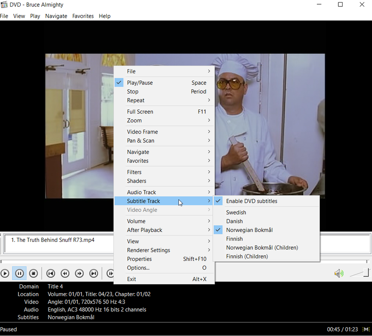This screenshot has height=336, width=372.
Task: Open the View menu in menu bar
Action: [x=19, y=16]
